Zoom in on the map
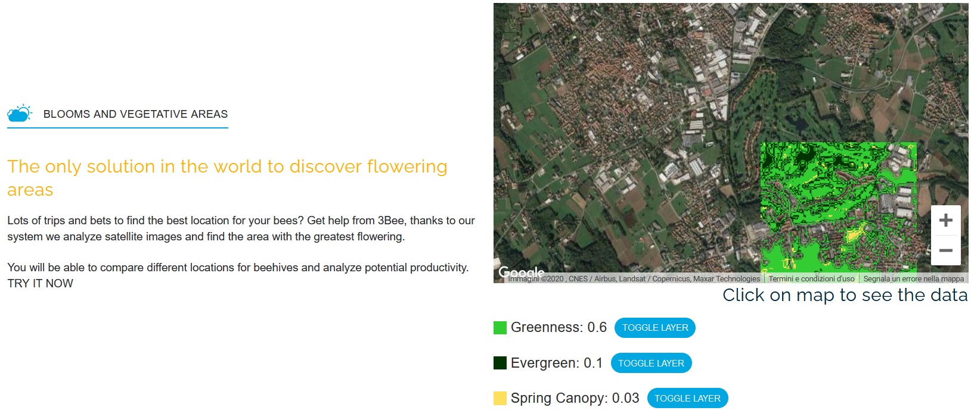The image size is (971, 420). 945,220
